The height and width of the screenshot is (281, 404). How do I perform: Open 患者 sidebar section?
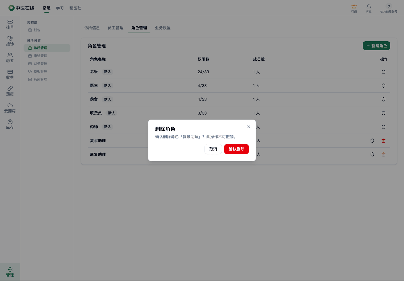click(x=10, y=58)
